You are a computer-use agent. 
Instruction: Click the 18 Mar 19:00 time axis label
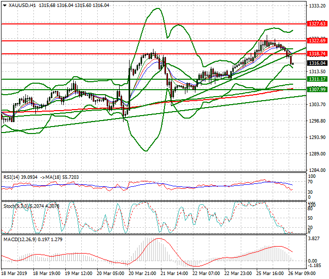(x=46, y=274)
